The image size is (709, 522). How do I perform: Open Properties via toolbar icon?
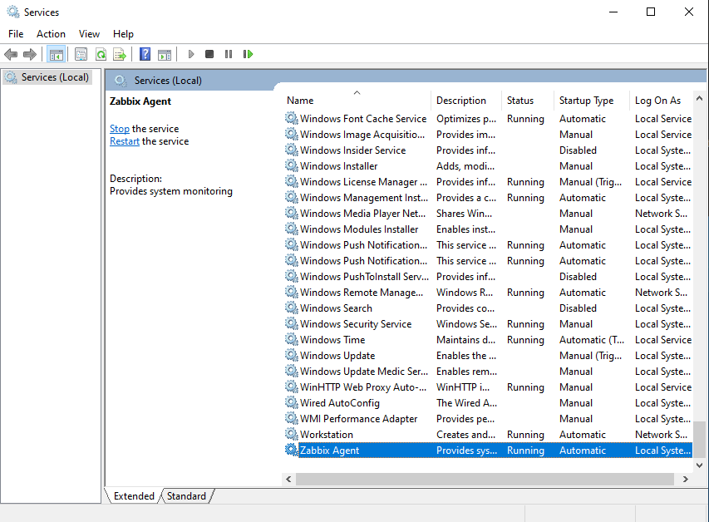click(81, 54)
